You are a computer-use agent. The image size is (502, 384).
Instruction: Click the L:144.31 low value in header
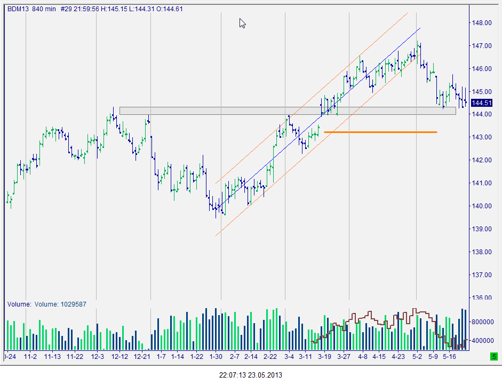pos(142,9)
